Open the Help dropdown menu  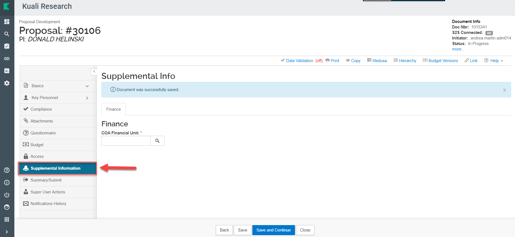494,61
